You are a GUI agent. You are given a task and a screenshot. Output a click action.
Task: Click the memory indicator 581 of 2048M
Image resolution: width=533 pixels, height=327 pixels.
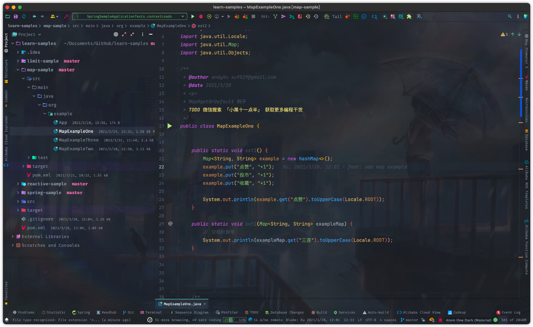click(514, 320)
